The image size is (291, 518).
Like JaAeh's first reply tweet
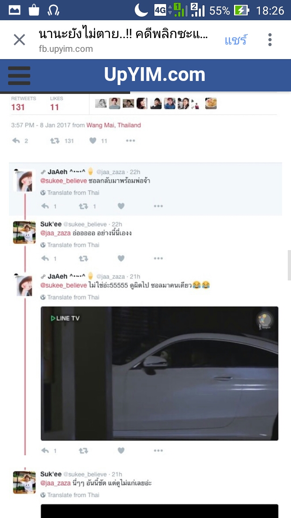(x=121, y=206)
